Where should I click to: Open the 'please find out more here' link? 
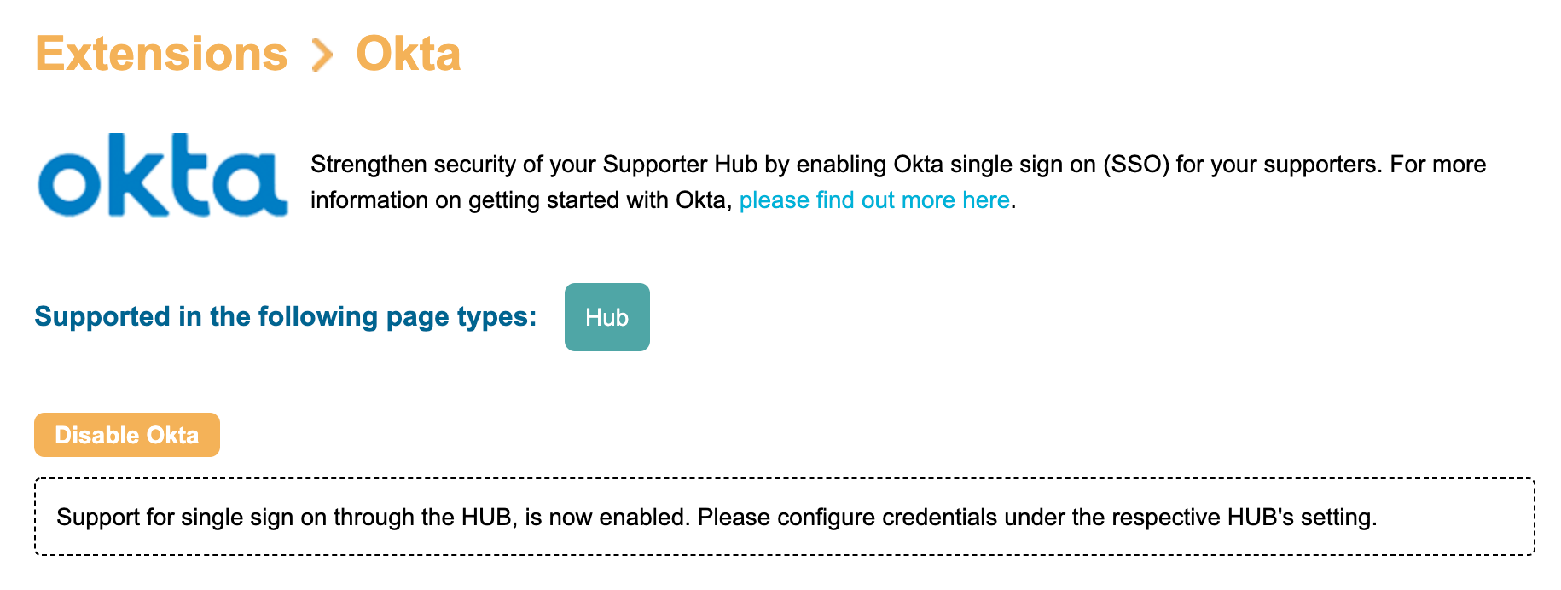click(874, 200)
